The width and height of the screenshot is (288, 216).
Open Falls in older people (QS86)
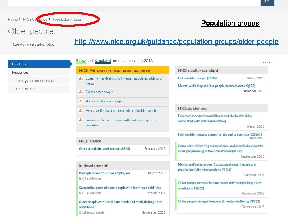197,78
